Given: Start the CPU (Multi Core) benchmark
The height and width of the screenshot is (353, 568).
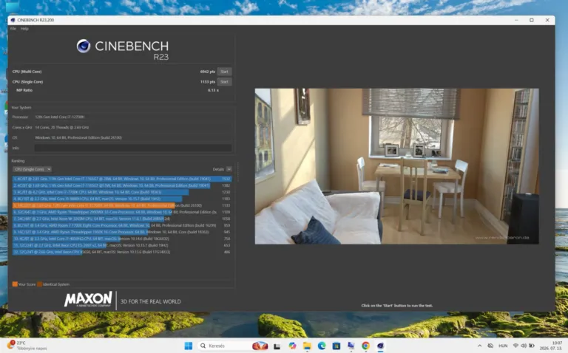Looking at the screenshot, I should (x=224, y=72).
